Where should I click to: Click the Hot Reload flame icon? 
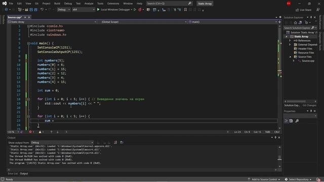tap(140, 10)
